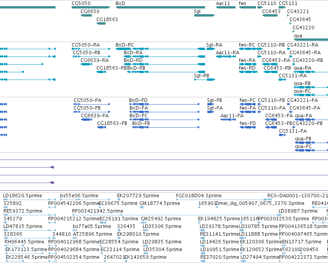
Task: Select the fws-RD transcript
Action: coord(248,72)
